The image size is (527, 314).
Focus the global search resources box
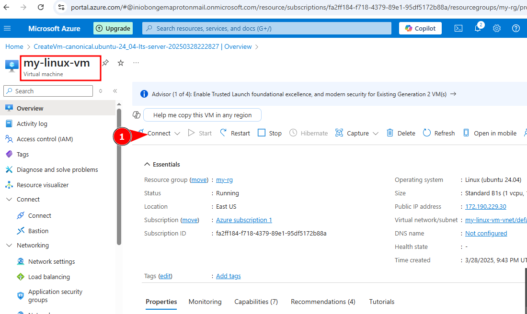tap(267, 29)
